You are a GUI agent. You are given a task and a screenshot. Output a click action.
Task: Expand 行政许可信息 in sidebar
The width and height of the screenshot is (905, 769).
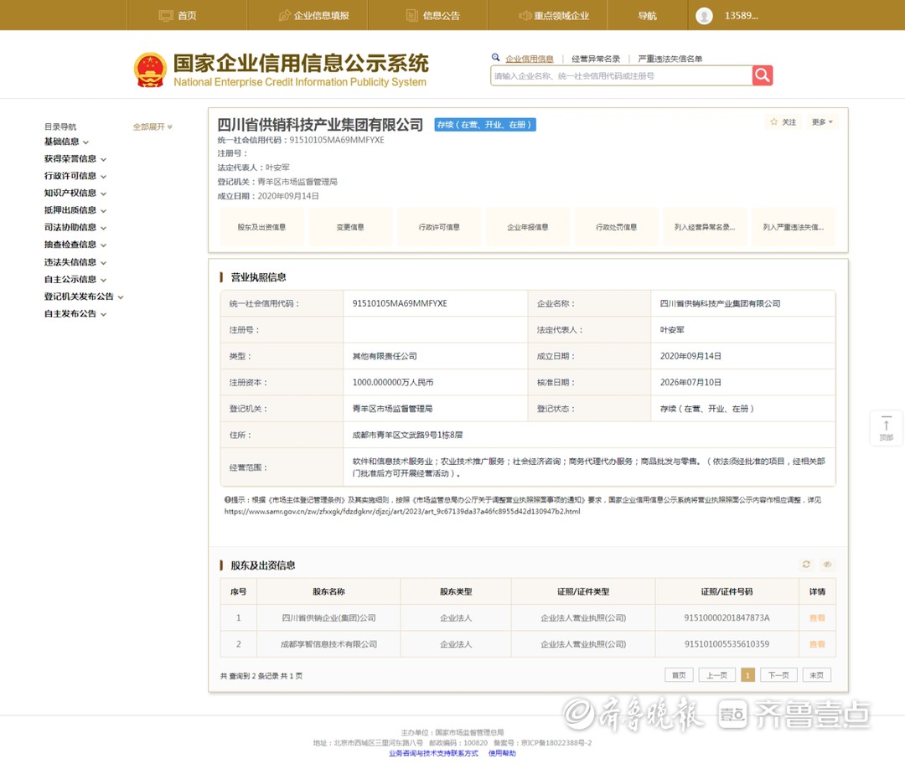click(x=75, y=176)
